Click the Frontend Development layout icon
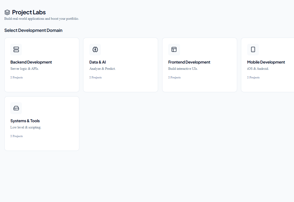 click(x=174, y=49)
